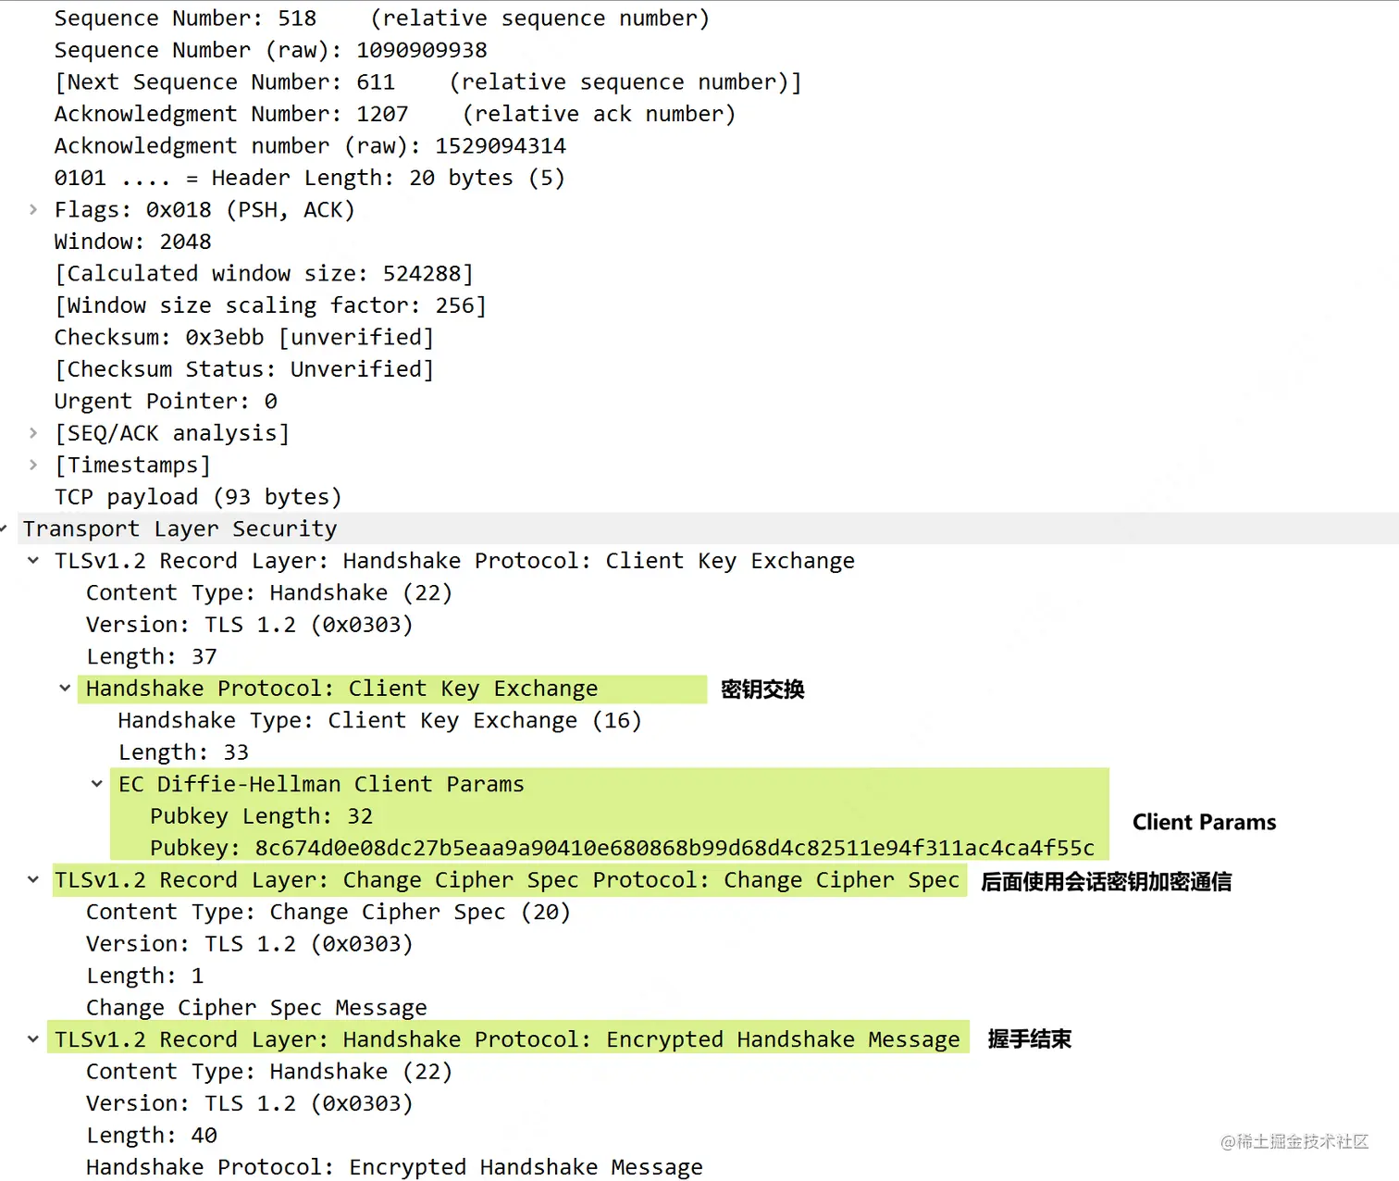Collapse the Encrypted Handshake Message record layer

coord(33,1038)
